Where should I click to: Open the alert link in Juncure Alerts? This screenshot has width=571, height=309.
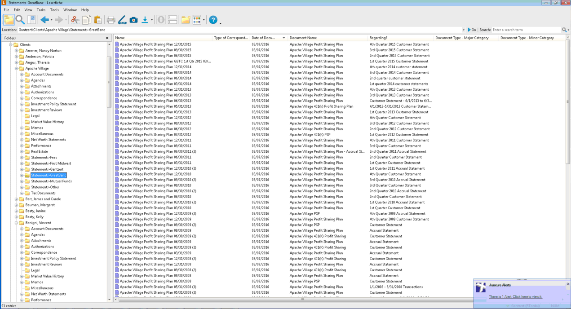515,297
